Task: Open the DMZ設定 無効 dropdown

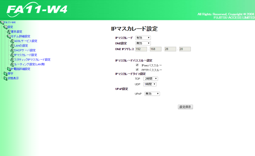Action: click(143, 43)
